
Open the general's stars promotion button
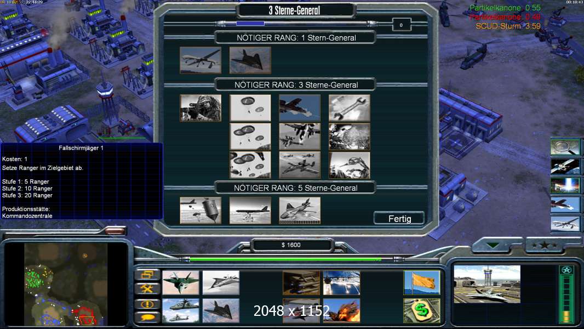point(545,245)
